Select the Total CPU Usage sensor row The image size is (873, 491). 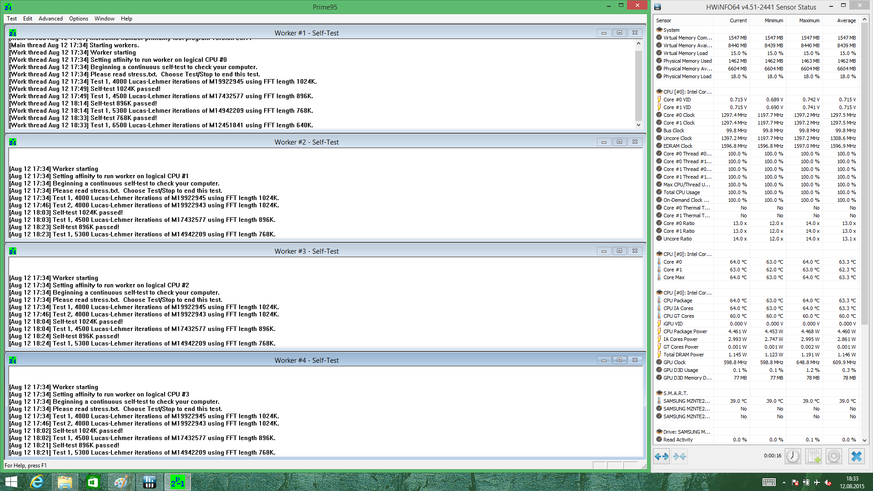757,192
